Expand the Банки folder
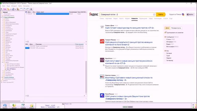Image resolution: width=197 pixels, height=111 pixels. (x=2, y=19)
